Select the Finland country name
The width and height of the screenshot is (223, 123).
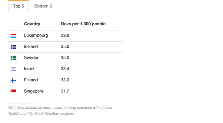click(31, 80)
